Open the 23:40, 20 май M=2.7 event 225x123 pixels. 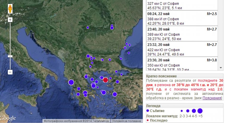(182, 34)
